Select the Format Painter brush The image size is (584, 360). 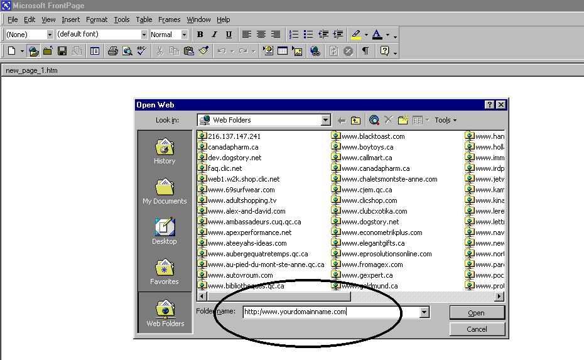point(203,51)
